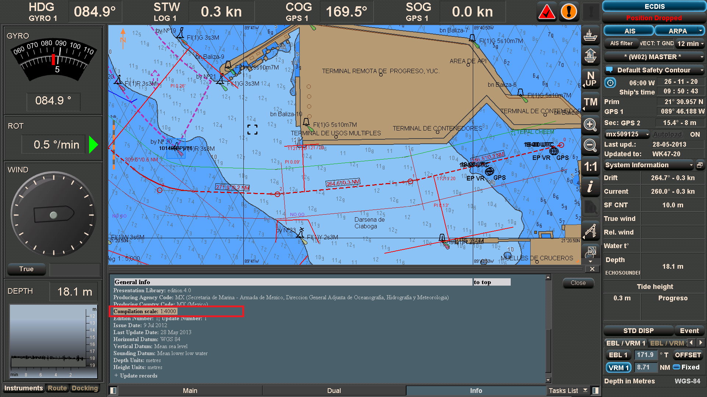Open the AIS filter settings
Screen dimensions: 707x397
point(621,43)
